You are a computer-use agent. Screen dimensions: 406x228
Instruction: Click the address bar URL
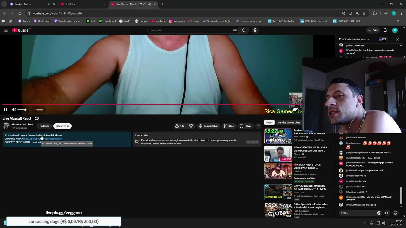[58, 13]
